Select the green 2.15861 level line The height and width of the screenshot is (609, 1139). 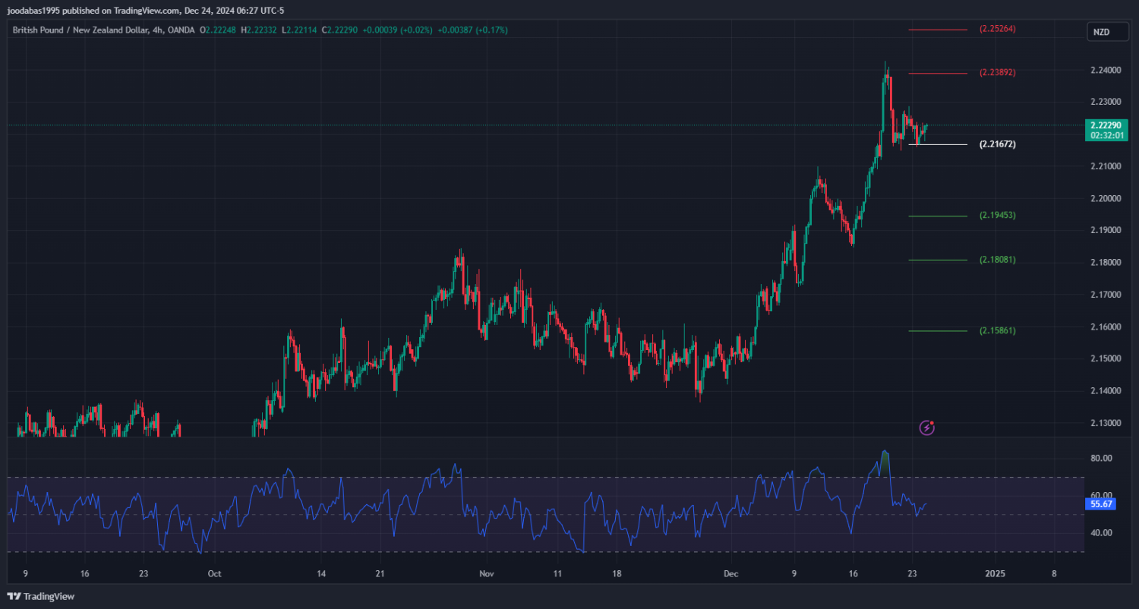938,331
